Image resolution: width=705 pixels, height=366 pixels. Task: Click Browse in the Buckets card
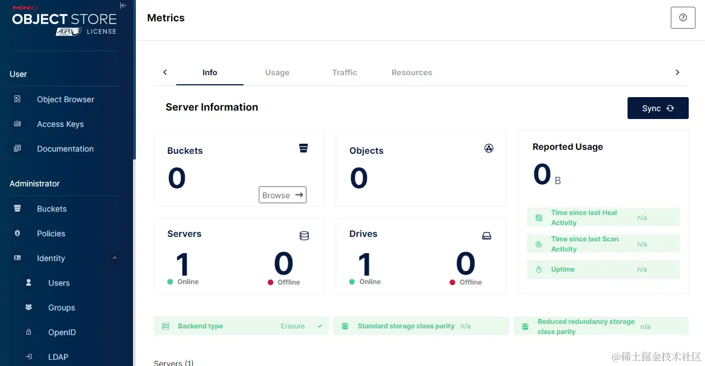[x=282, y=195]
